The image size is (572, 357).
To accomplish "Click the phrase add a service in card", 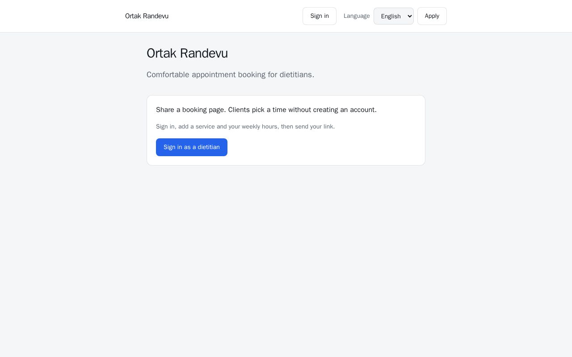I will tap(197, 127).
